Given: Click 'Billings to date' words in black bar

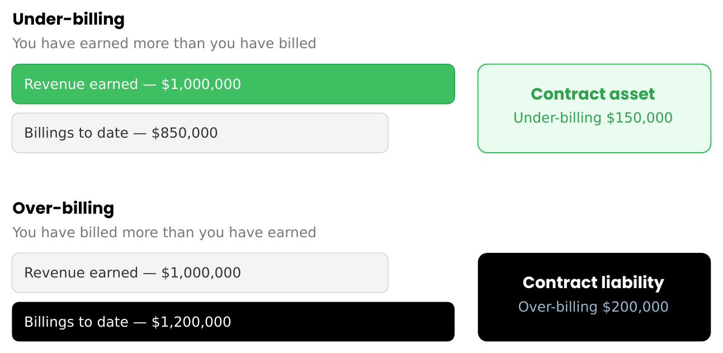Looking at the screenshot, I should pyautogui.click(x=76, y=322).
